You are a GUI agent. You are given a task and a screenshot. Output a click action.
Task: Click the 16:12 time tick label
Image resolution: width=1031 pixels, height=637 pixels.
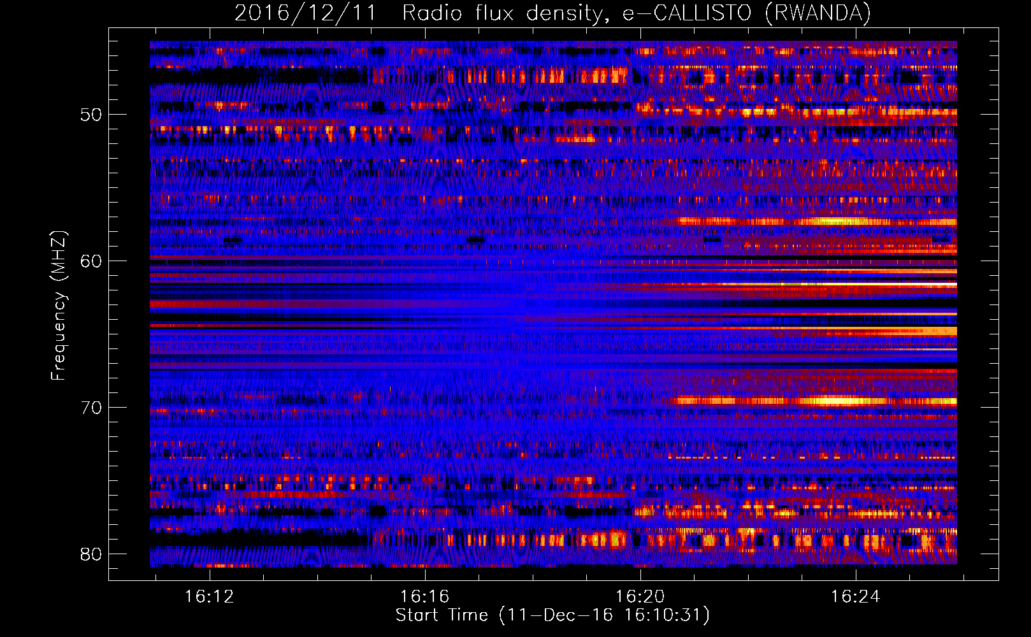tap(210, 597)
